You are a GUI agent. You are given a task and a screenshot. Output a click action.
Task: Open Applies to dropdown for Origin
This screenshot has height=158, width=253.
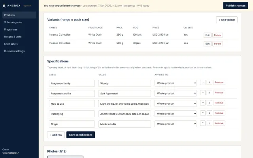[176, 124]
